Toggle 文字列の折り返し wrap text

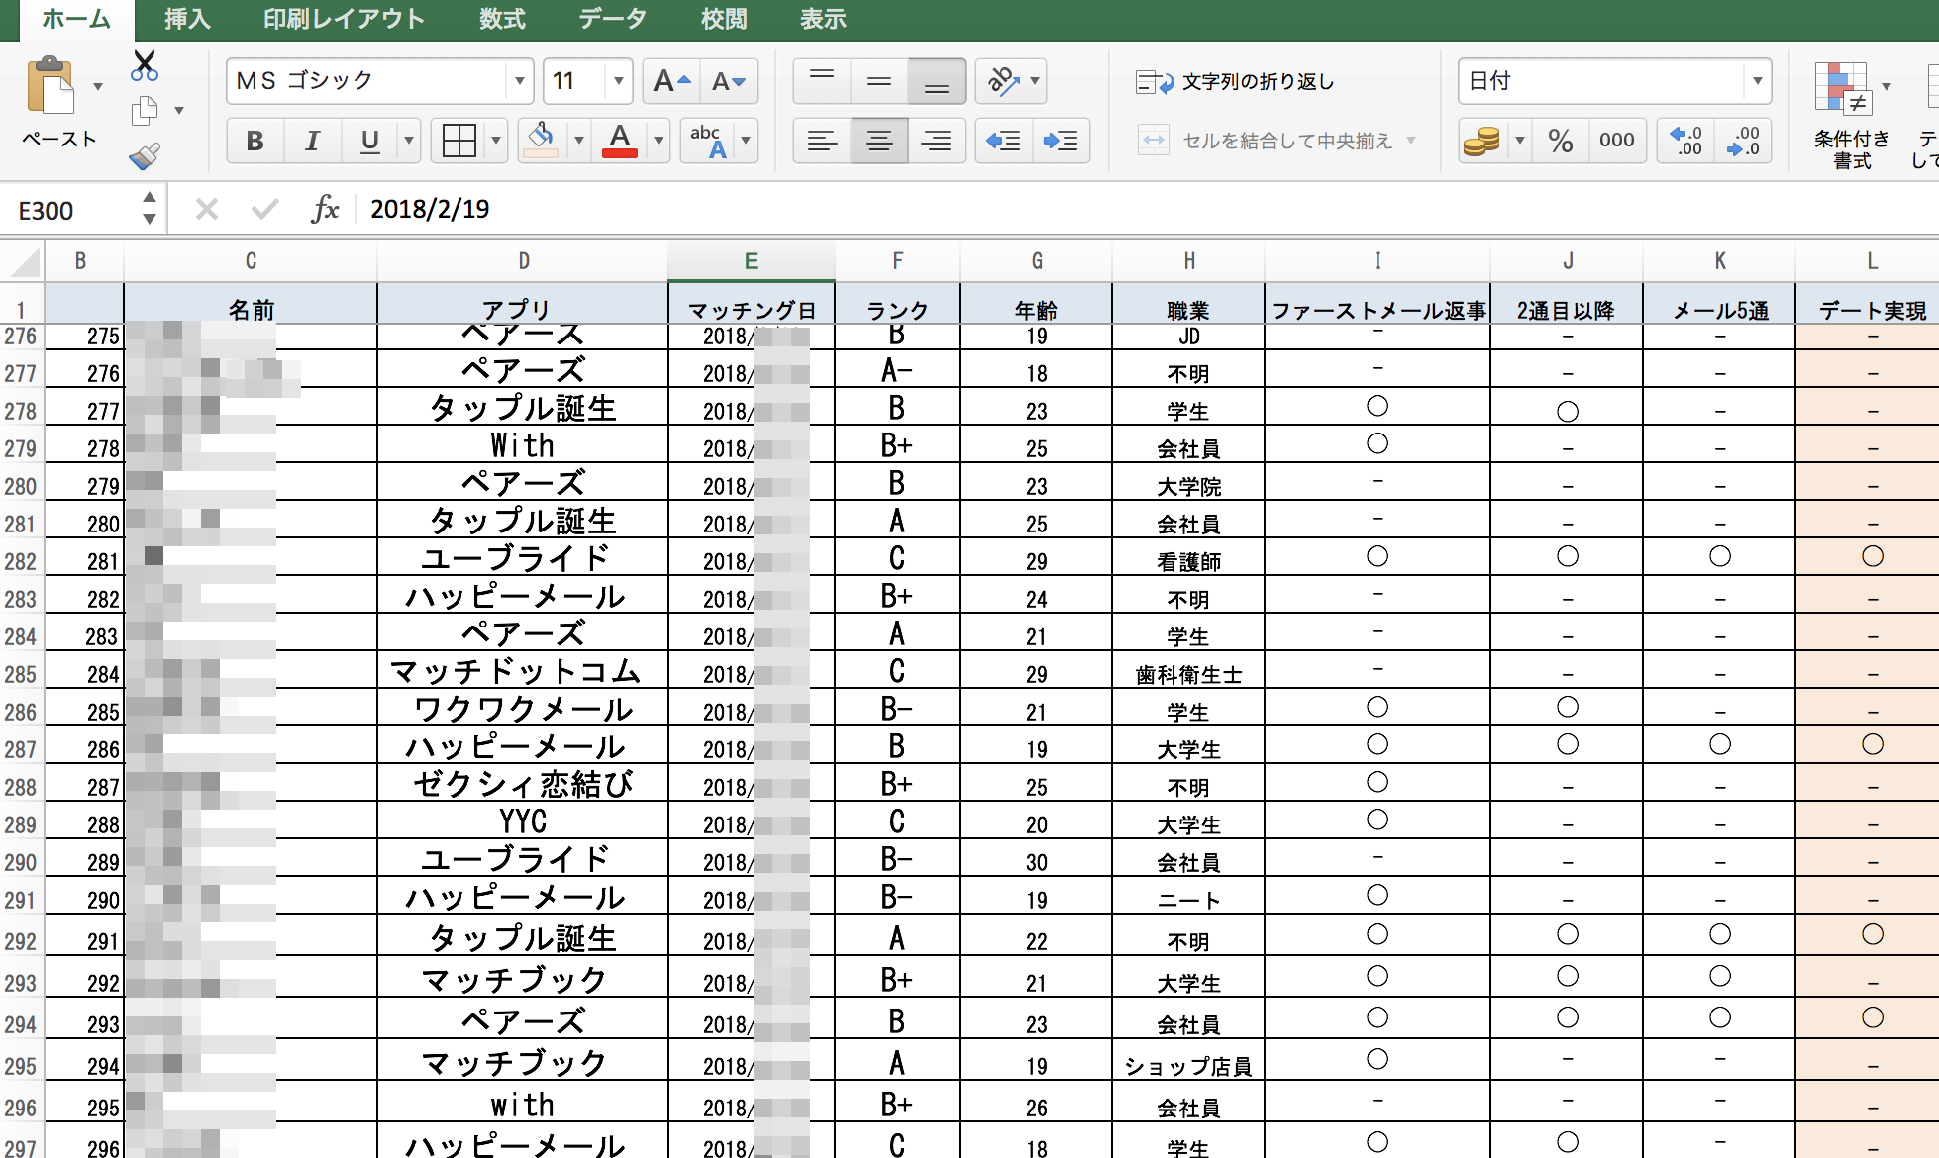click(x=1235, y=81)
